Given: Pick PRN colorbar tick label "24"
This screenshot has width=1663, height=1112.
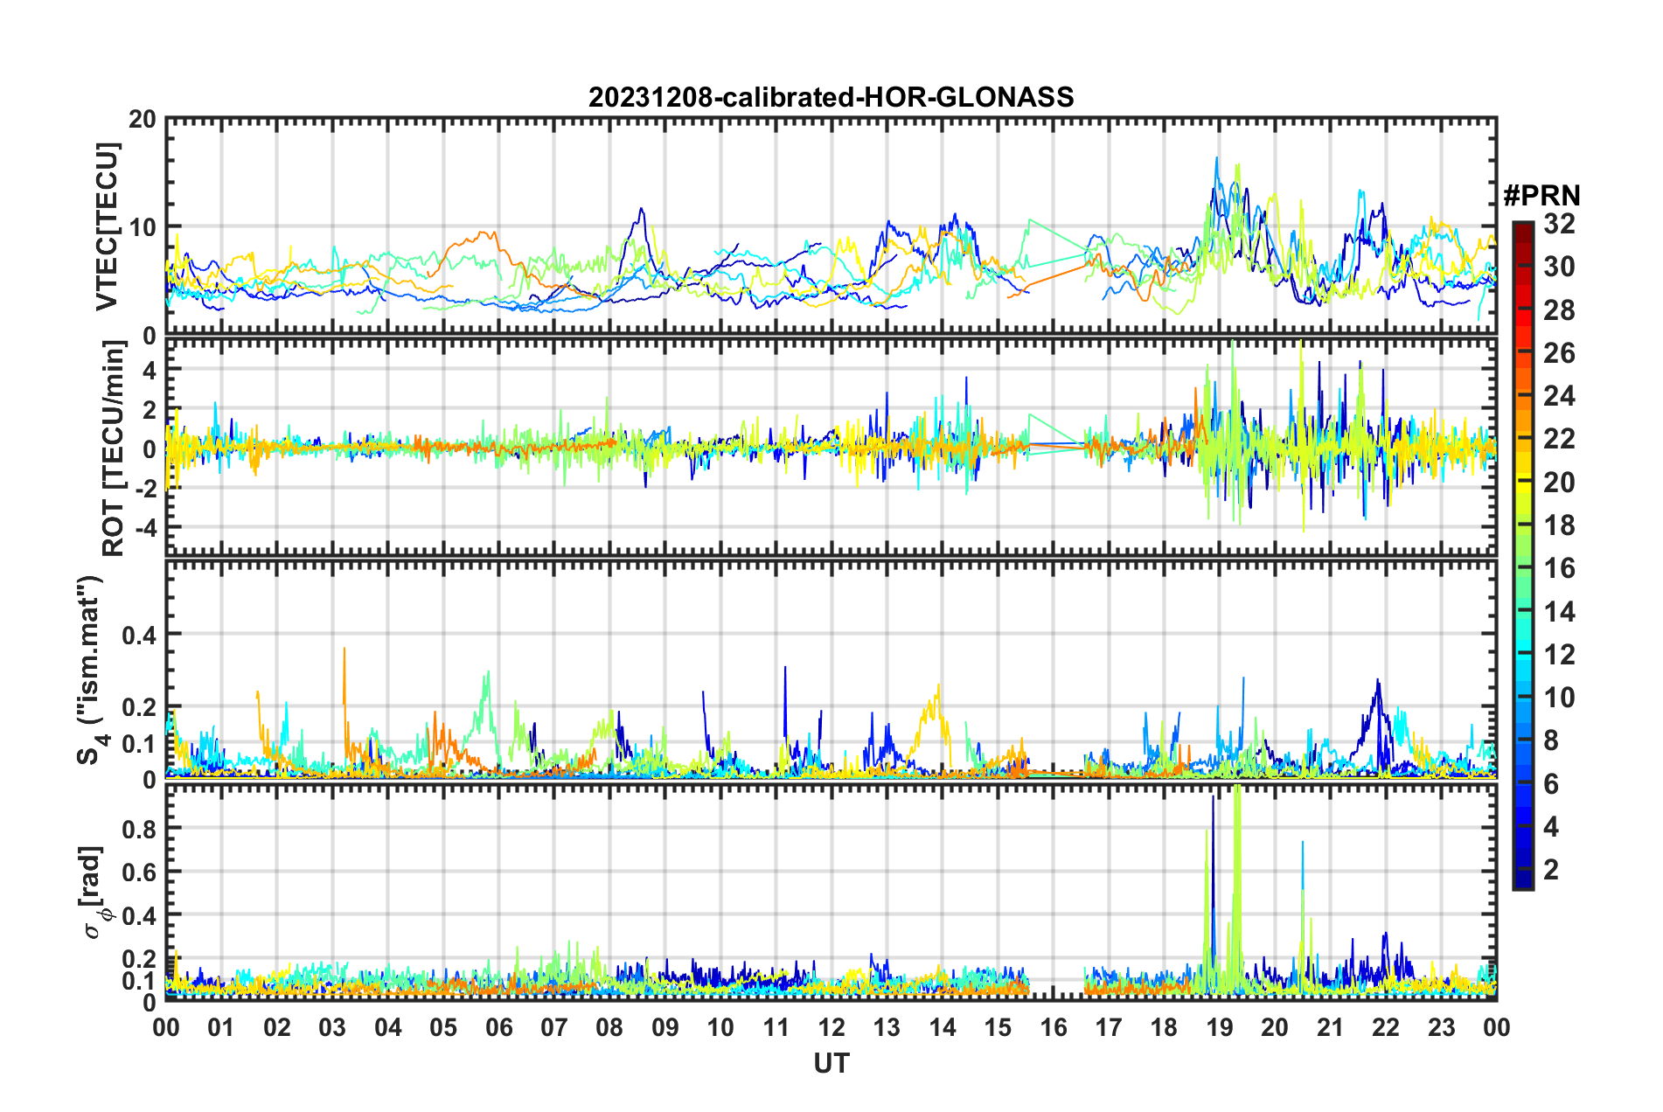Looking at the screenshot, I should (x=1559, y=397).
